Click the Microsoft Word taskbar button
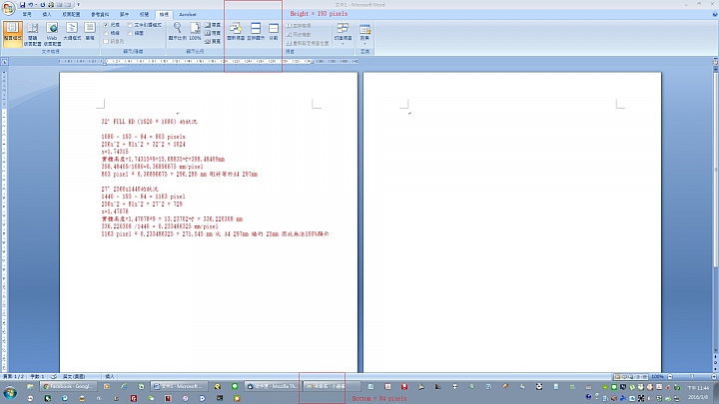This screenshot has height=404, width=719. (x=180, y=387)
